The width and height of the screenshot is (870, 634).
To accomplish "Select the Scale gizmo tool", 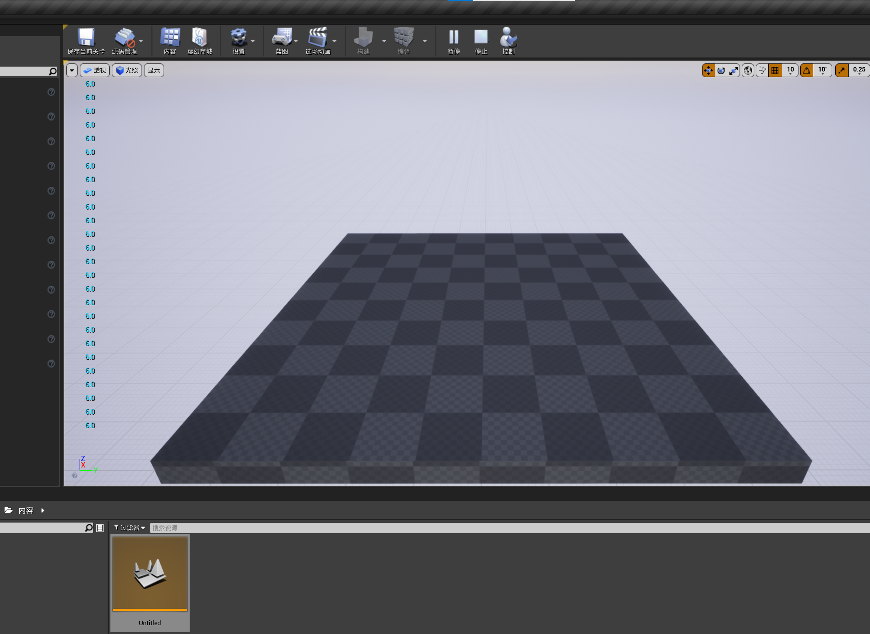I will coord(733,70).
